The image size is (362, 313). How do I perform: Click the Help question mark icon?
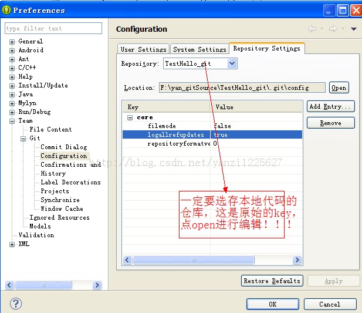click(16, 304)
